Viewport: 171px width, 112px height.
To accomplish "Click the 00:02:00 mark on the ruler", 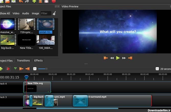I will pyautogui.click(x=108, y=74).
